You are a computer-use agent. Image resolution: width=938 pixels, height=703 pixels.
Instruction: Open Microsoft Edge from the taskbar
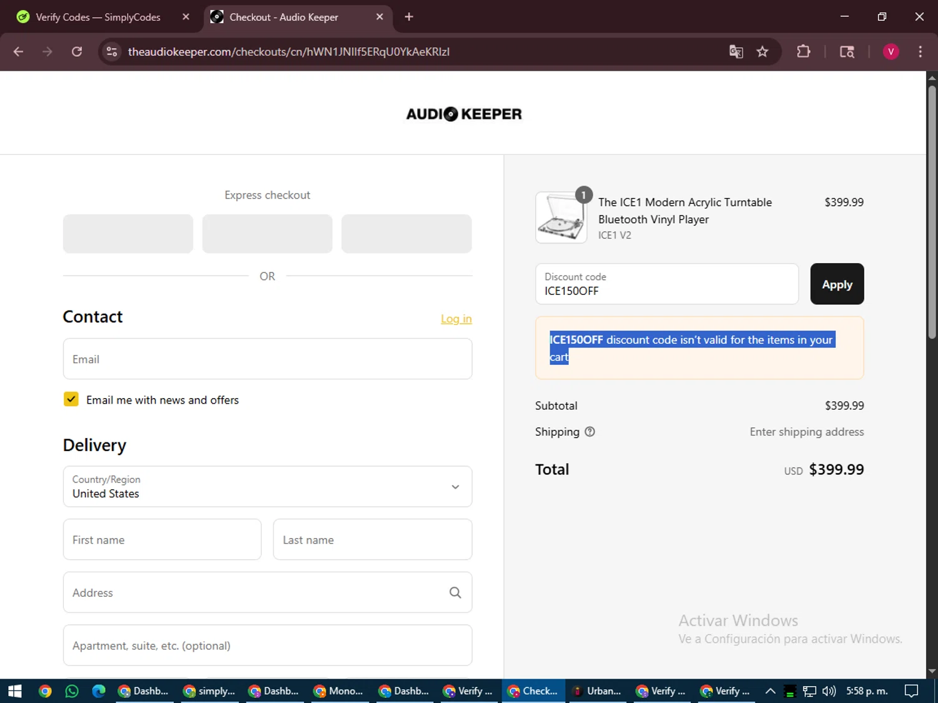(99, 691)
